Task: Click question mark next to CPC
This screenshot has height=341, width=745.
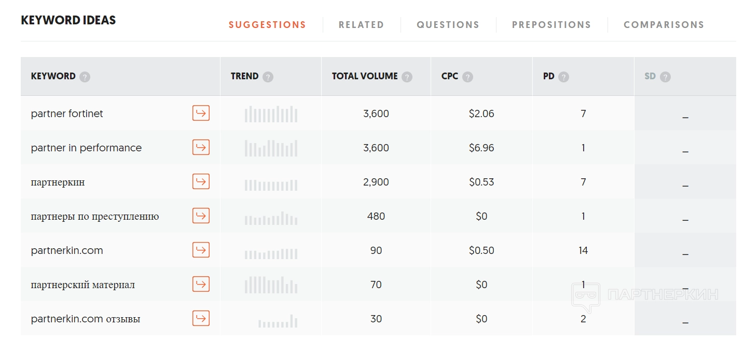Action: point(467,77)
